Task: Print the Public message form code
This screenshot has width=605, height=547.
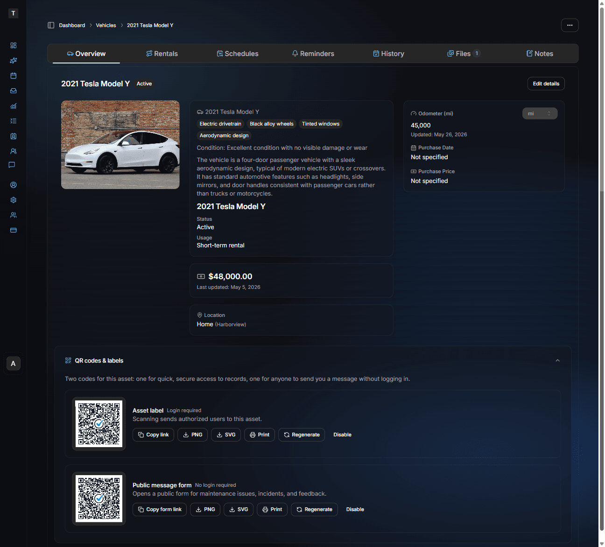Action: [272, 509]
